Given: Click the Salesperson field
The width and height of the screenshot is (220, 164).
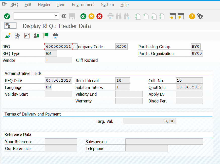Looking at the screenshot, I should tap(164, 141).
